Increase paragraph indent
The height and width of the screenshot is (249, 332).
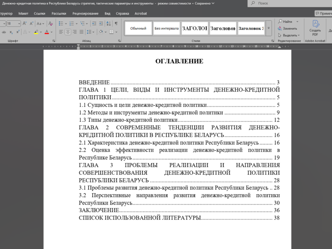[x=101, y=23]
